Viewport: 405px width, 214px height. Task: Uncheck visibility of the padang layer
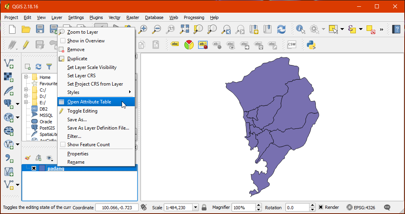34,168
